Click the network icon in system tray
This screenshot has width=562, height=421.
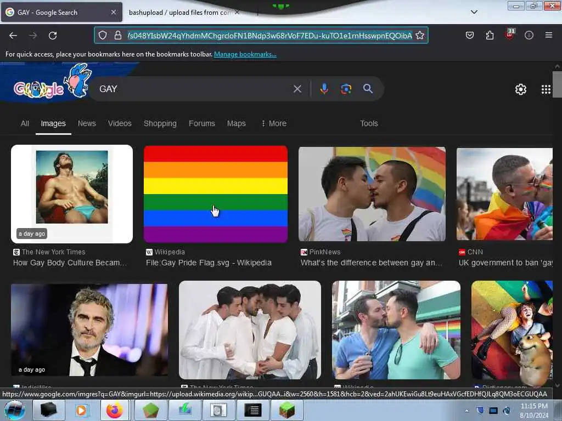(x=493, y=411)
